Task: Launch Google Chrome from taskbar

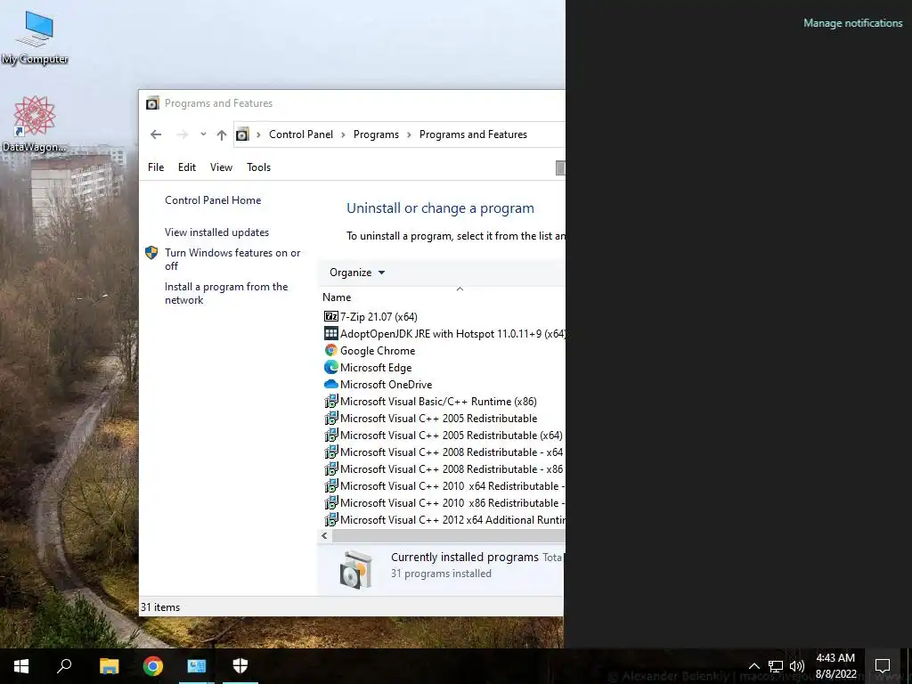Action: coord(152,666)
